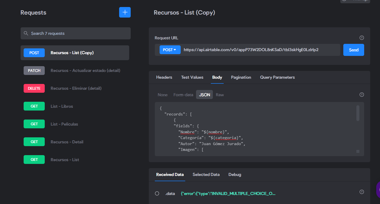The height and width of the screenshot is (204, 380).
Task: Click the "Categoría" line in JSON editor
Action: pyautogui.click(x=211, y=138)
